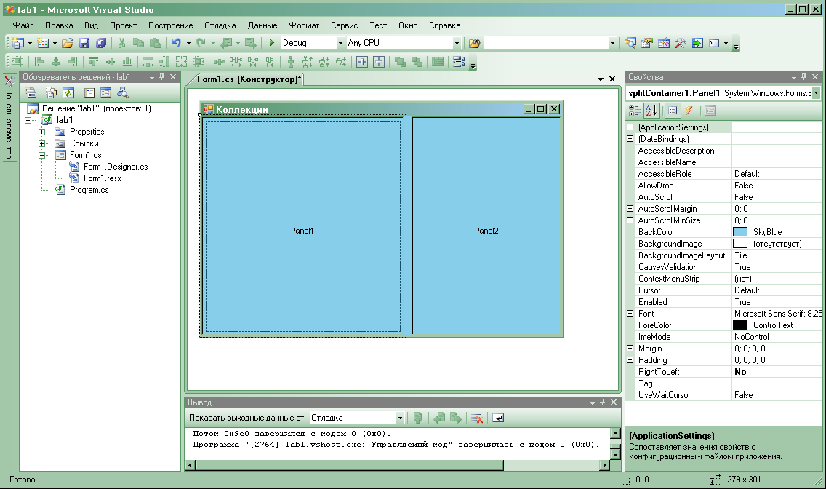Click the BackgroundImage empty swatch
The width and height of the screenshot is (826, 489).
click(740, 244)
